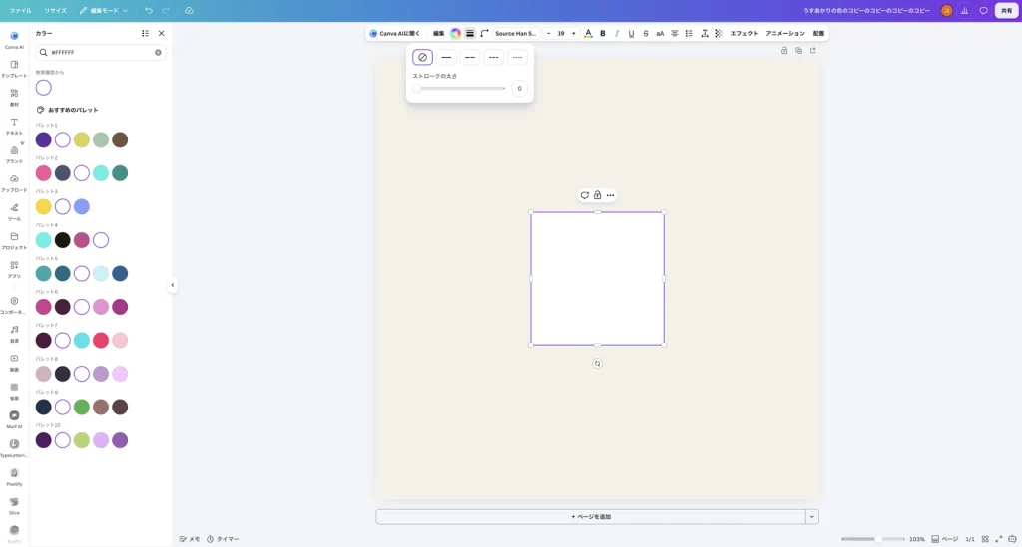Switch the color panel list view
Screen dimensions: 1022x547
tap(146, 33)
